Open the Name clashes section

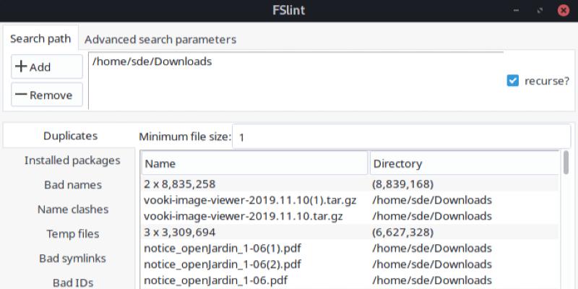[x=72, y=209]
